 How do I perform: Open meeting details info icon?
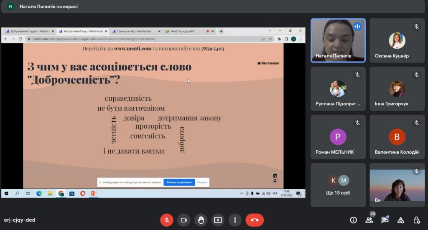[353, 220]
